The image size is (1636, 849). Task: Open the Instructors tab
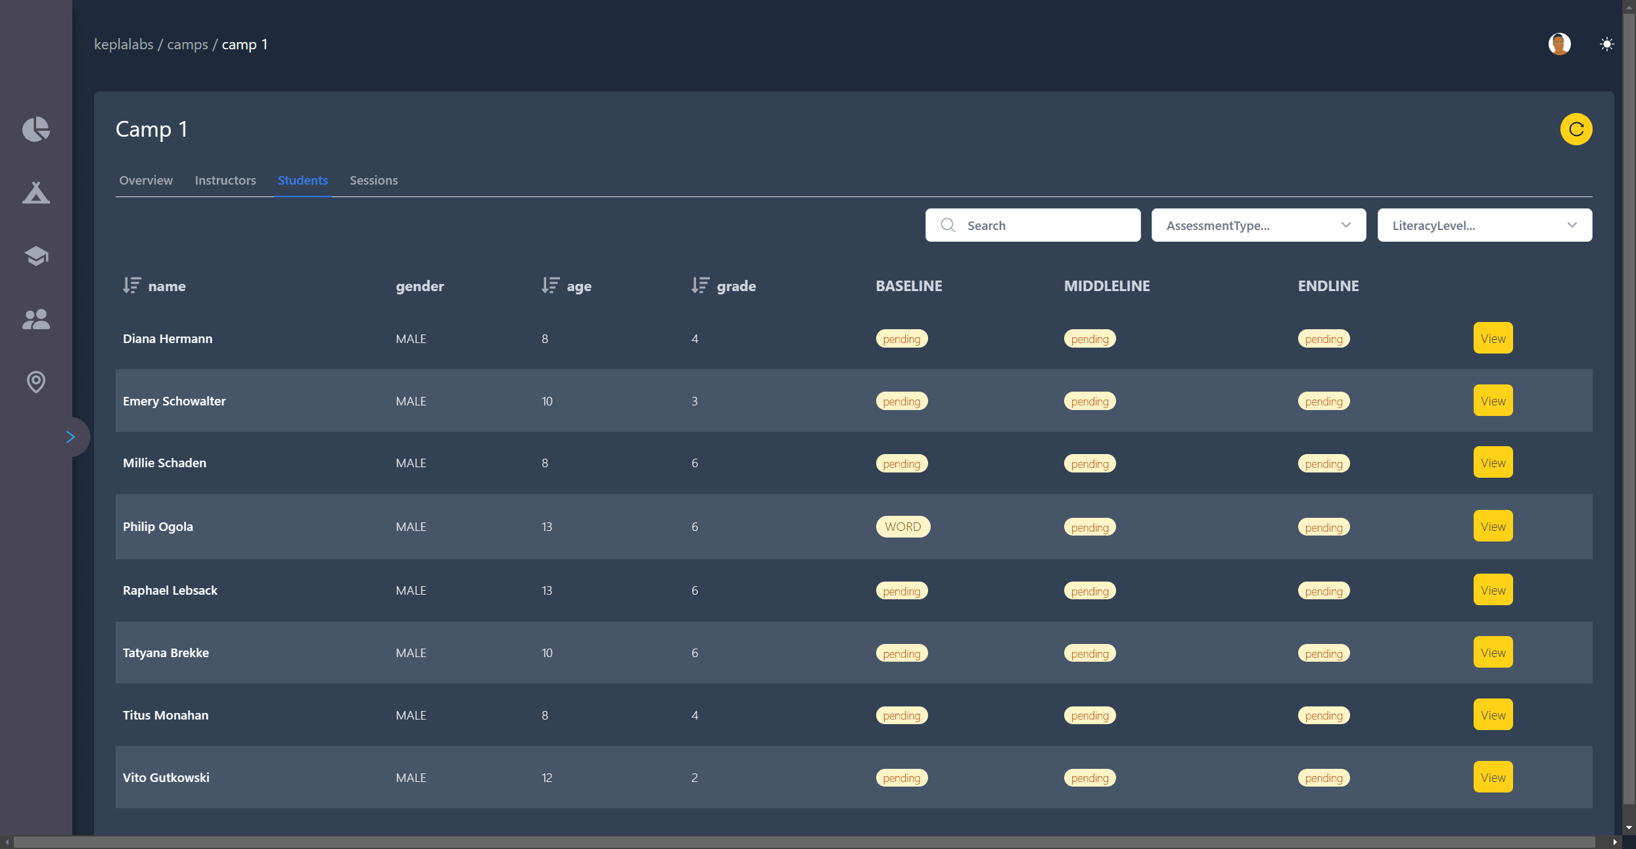click(225, 180)
